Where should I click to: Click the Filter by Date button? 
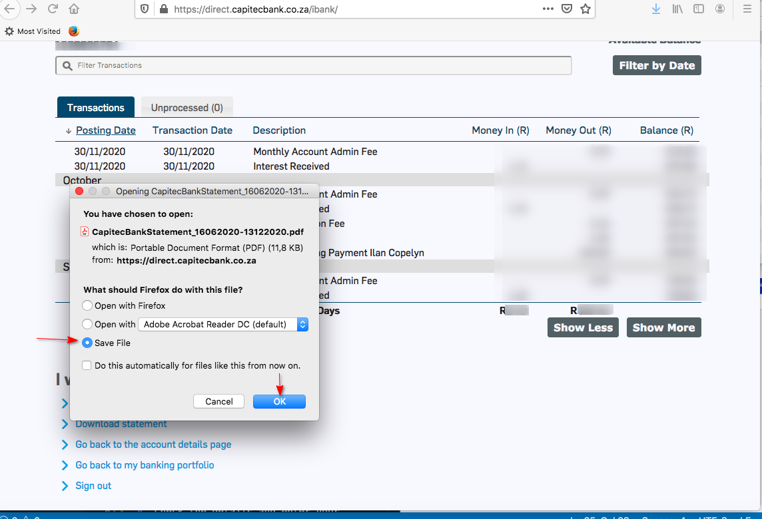[656, 65]
